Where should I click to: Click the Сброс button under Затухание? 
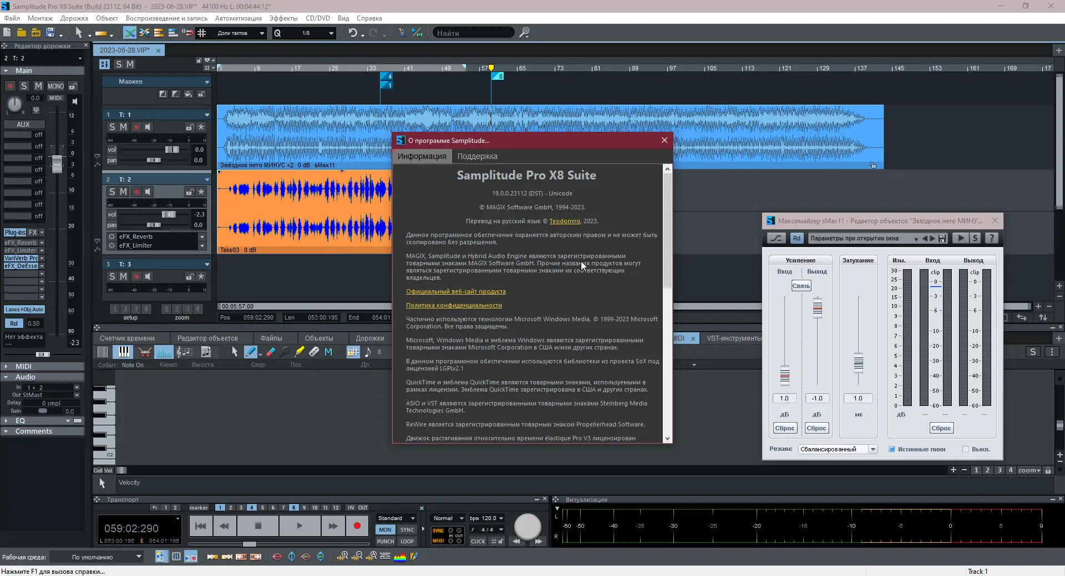coord(941,428)
